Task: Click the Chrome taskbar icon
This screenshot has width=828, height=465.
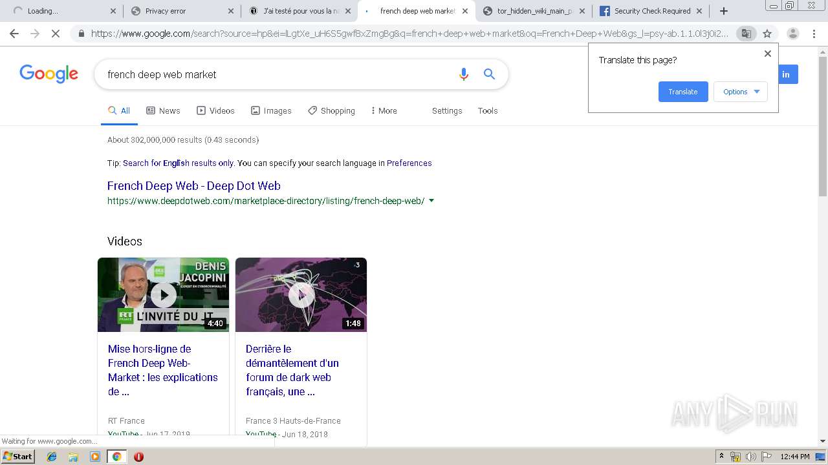Action: [x=116, y=457]
